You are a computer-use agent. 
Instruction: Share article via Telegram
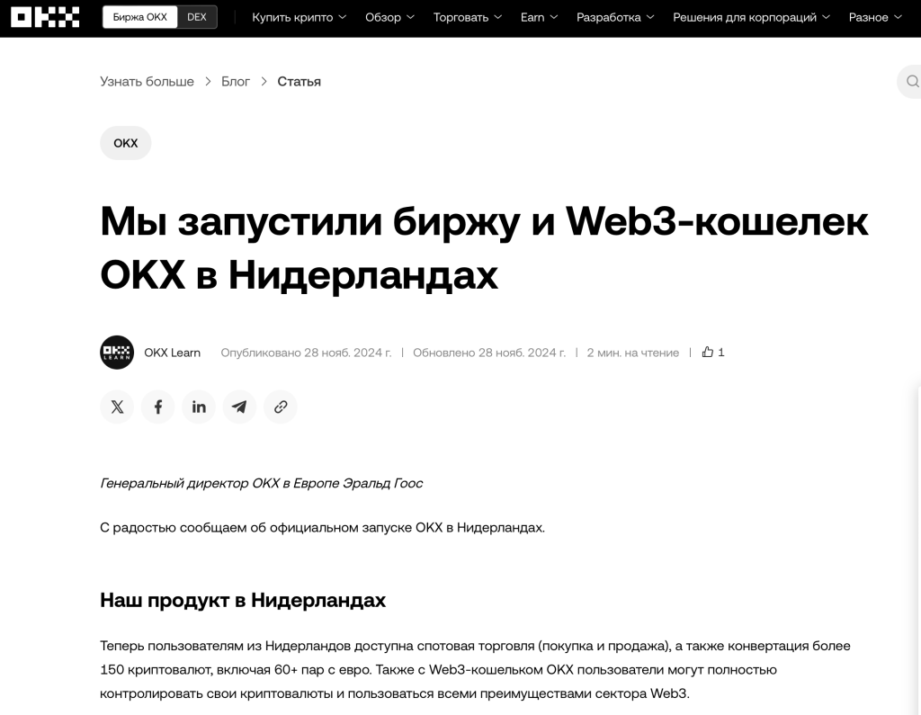pyautogui.click(x=239, y=407)
